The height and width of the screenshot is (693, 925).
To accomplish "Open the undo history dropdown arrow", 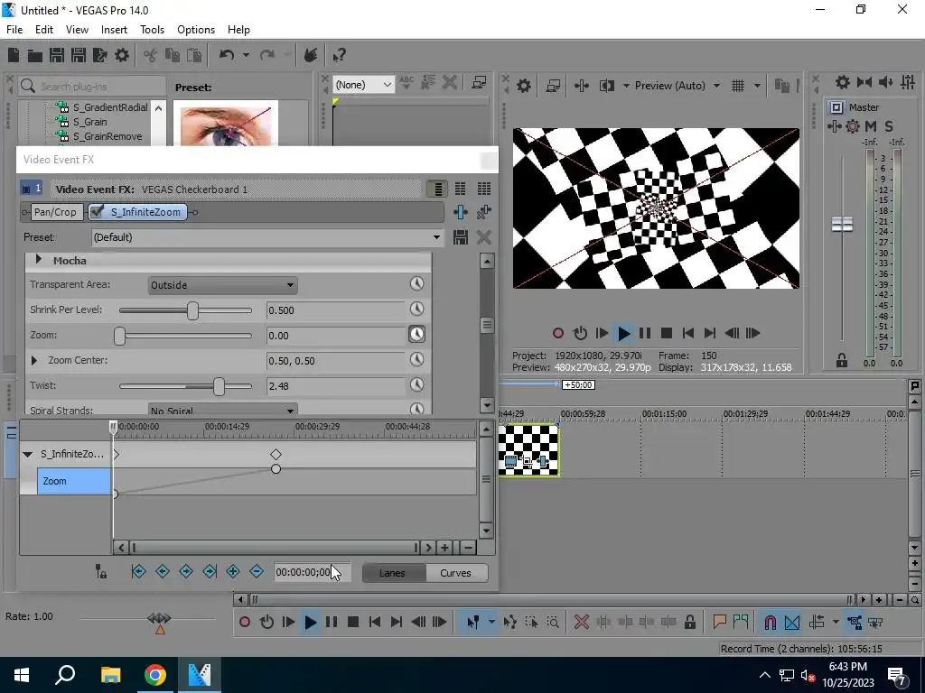I will point(246,55).
